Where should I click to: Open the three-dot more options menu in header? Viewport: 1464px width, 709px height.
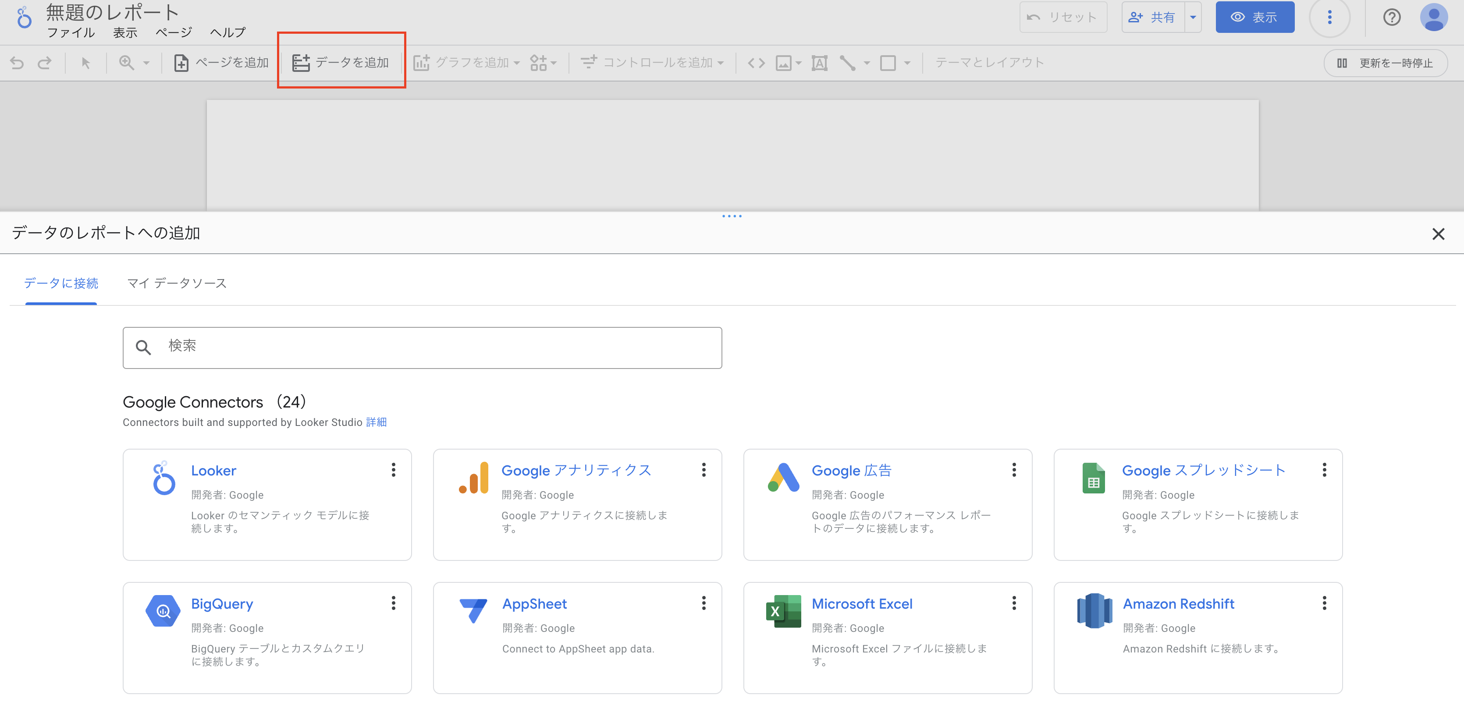pos(1329,18)
